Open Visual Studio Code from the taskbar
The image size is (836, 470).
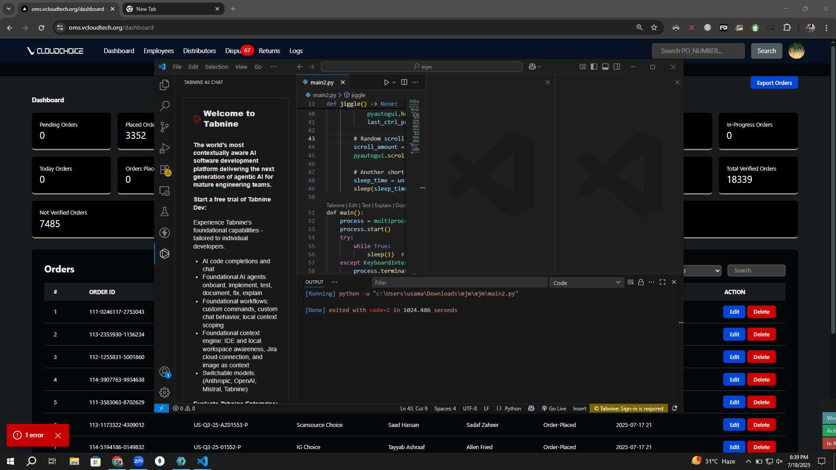pos(202,461)
